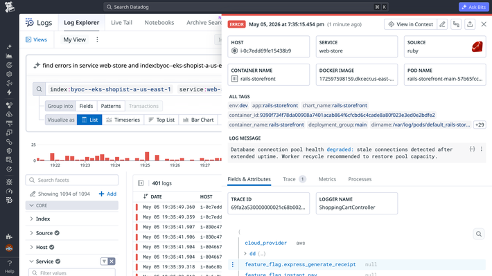492x276 pixels.
Task: Open the chain link sidebar icon
Action: (9, 142)
